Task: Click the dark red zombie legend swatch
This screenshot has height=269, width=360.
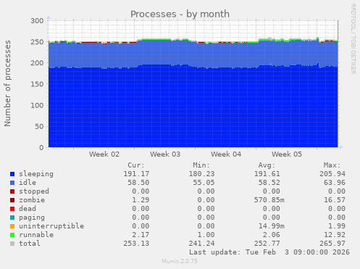Action: pos(12,200)
